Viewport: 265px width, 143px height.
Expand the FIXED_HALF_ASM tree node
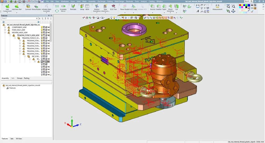5,30
